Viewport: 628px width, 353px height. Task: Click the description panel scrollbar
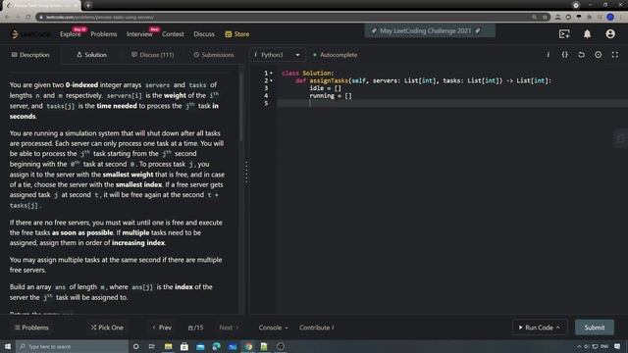point(241,107)
